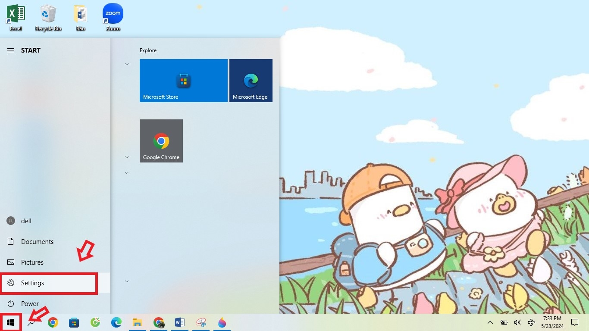Click the Word icon in the taskbar

coord(180,322)
